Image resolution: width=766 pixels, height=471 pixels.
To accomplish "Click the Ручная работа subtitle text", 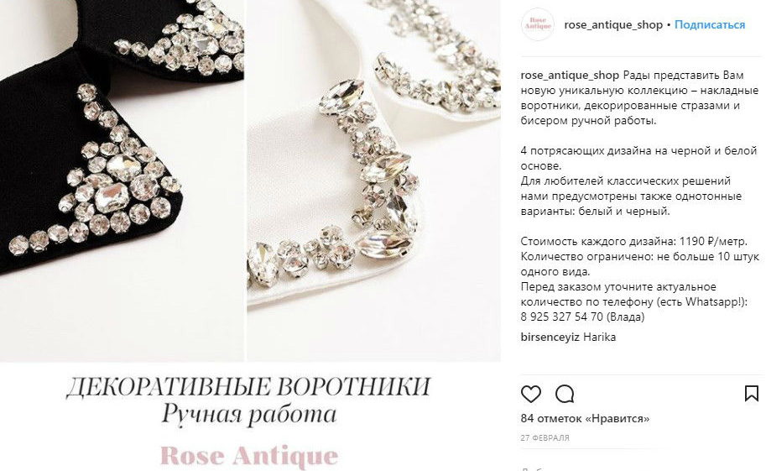I will point(248,415).
